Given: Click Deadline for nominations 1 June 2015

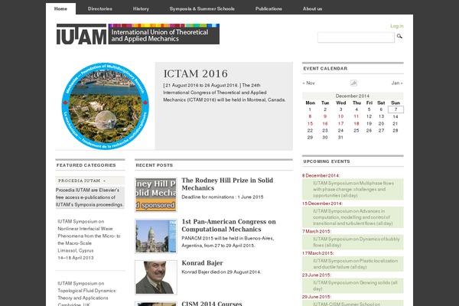Looking at the screenshot, I should click(x=223, y=197).
